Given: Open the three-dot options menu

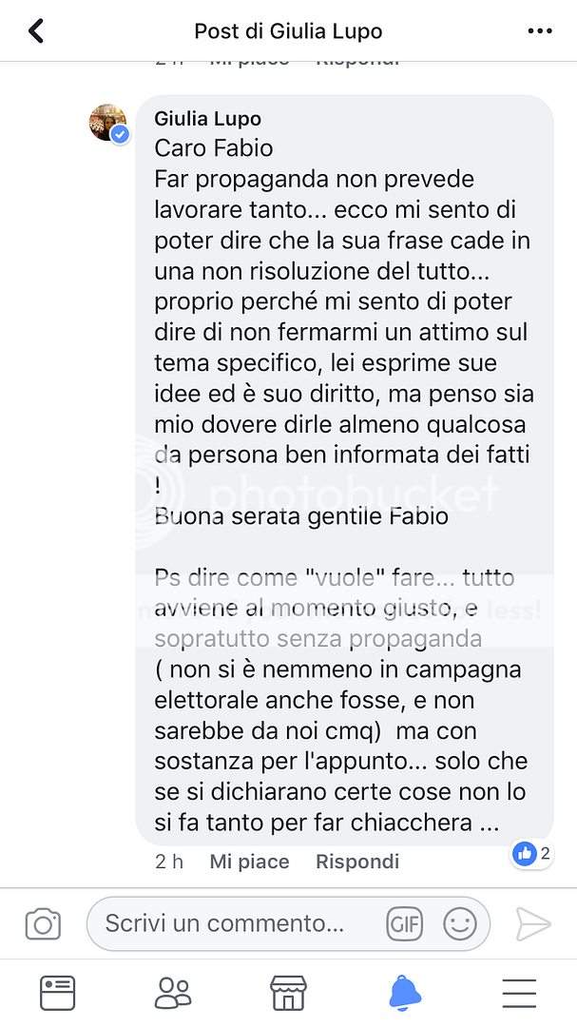Looking at the screenshot, I should (540, 30).
